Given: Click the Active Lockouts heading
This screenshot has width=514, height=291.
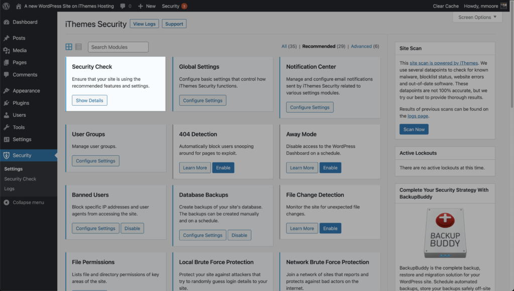Looking at the screenshot, I should (418, 153).
